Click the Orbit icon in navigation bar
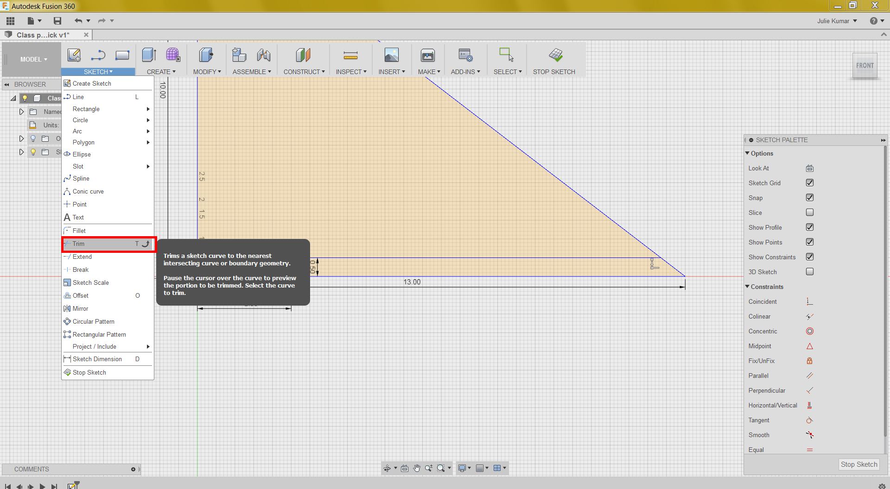This screenshot has width=890, height=489. pyautogui.click(x=387, y=468)
